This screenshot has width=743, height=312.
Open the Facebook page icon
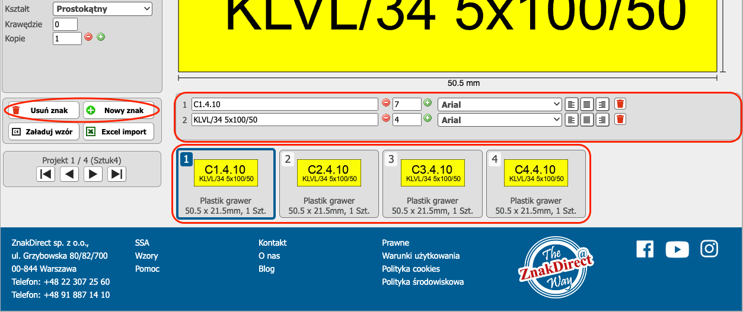click(x=645, y=249)
